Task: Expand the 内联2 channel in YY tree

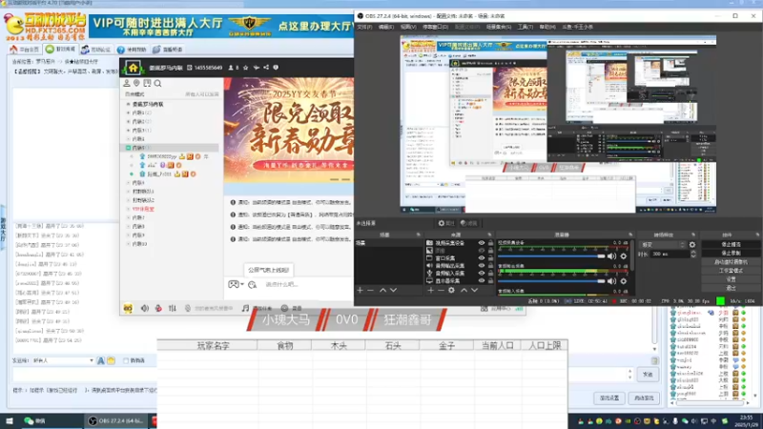Action: 129,122
